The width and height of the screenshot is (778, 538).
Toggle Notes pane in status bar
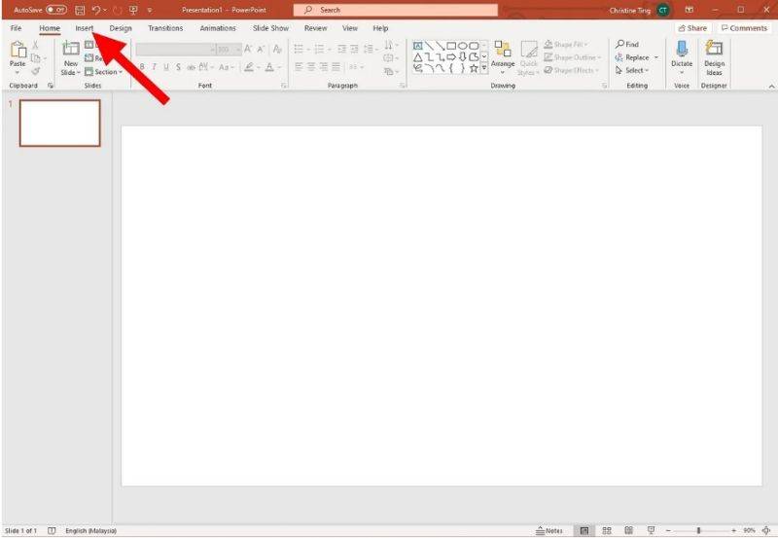pyautogui.click(x=549, y=530)
